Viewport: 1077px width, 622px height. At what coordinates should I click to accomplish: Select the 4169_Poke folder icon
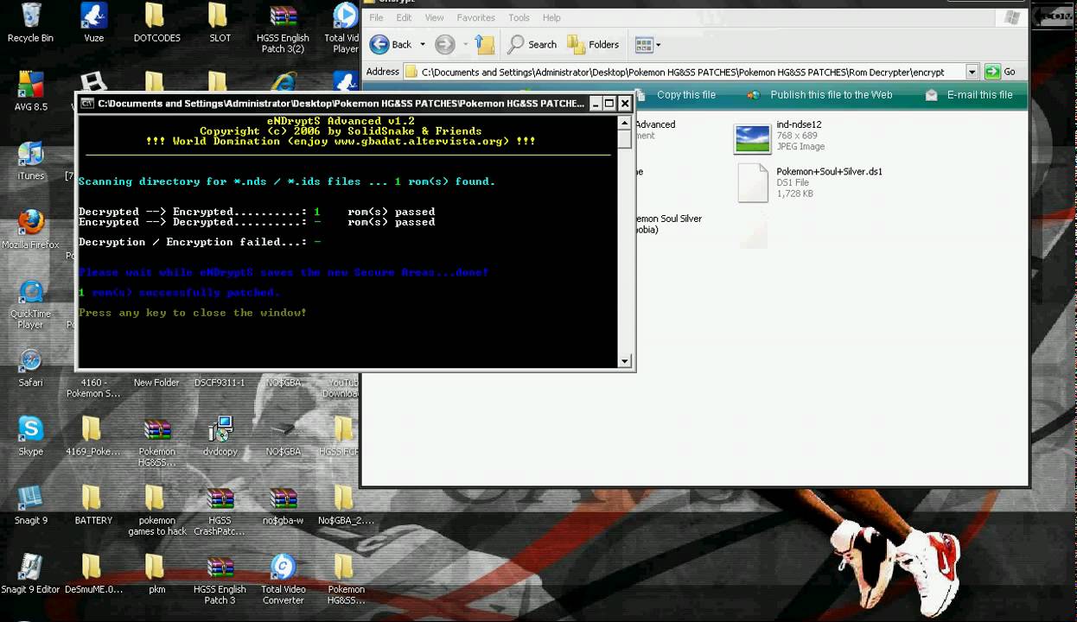[x=93, y=436]
